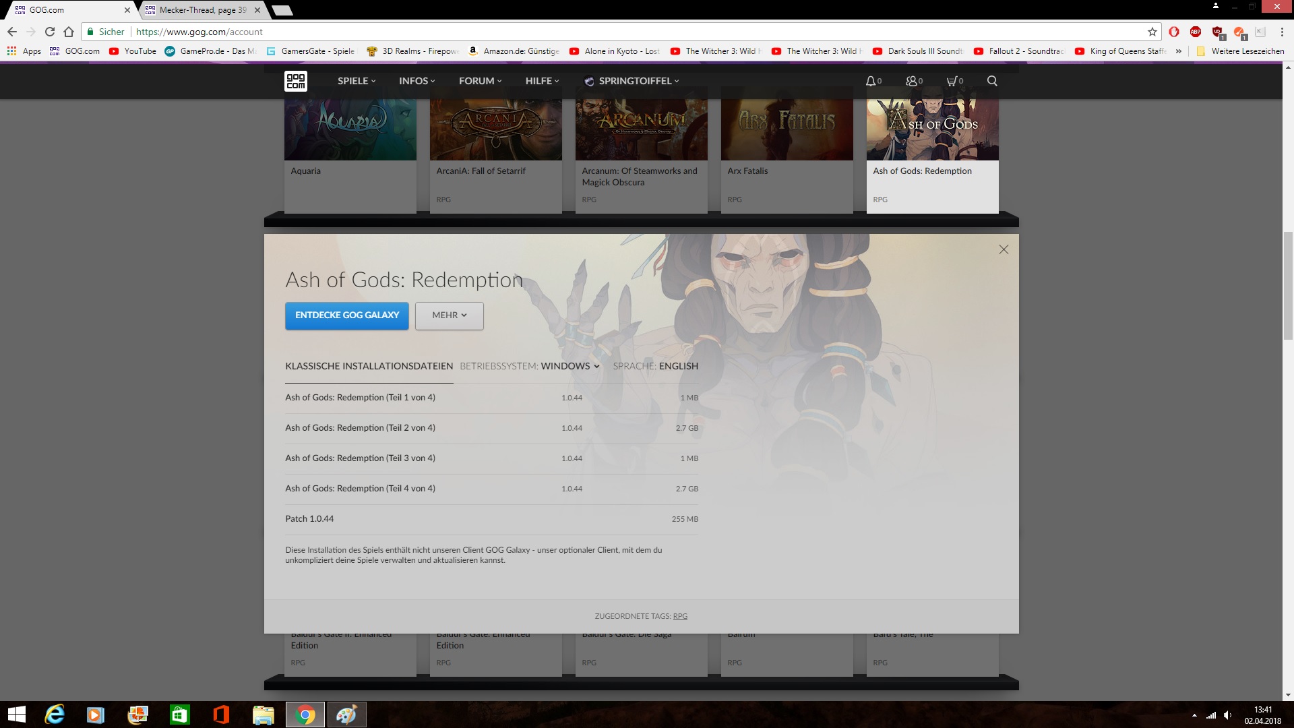Open the INFOS dropdown menu

pos(417,81)
